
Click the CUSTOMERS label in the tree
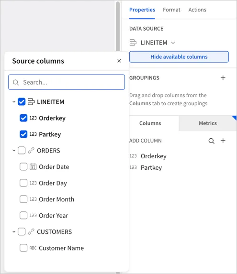click(55, 232)
